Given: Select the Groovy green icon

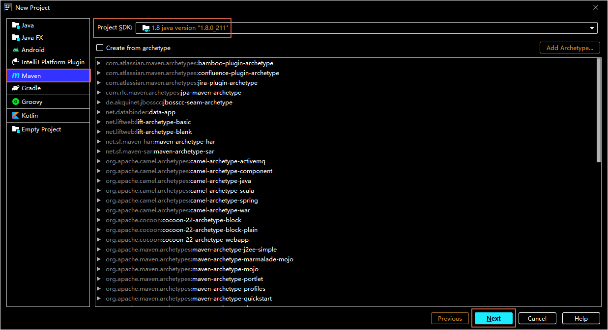Looking at the screenshot, I should (x=16, y=102).
